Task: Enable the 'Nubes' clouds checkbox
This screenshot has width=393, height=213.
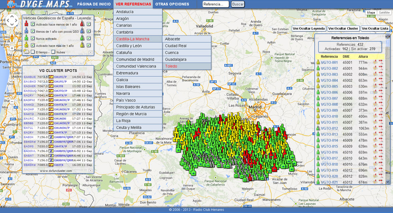Action: click(53, 52)
